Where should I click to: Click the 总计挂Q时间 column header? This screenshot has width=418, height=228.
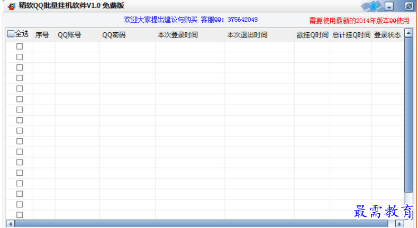(351, 35)
